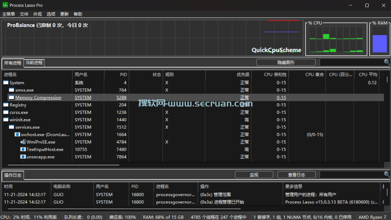Select the 操作日志 tab

tap(13, 175)
